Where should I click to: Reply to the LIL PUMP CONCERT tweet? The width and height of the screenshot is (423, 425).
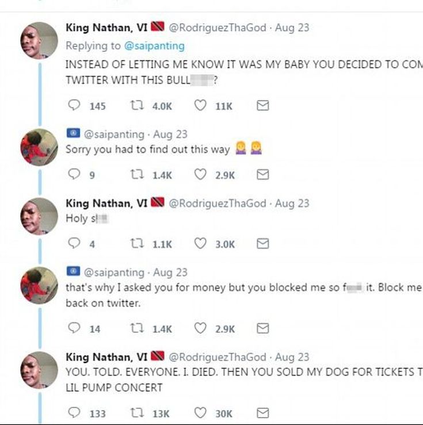pyautogui.click(x=74, y=413)
